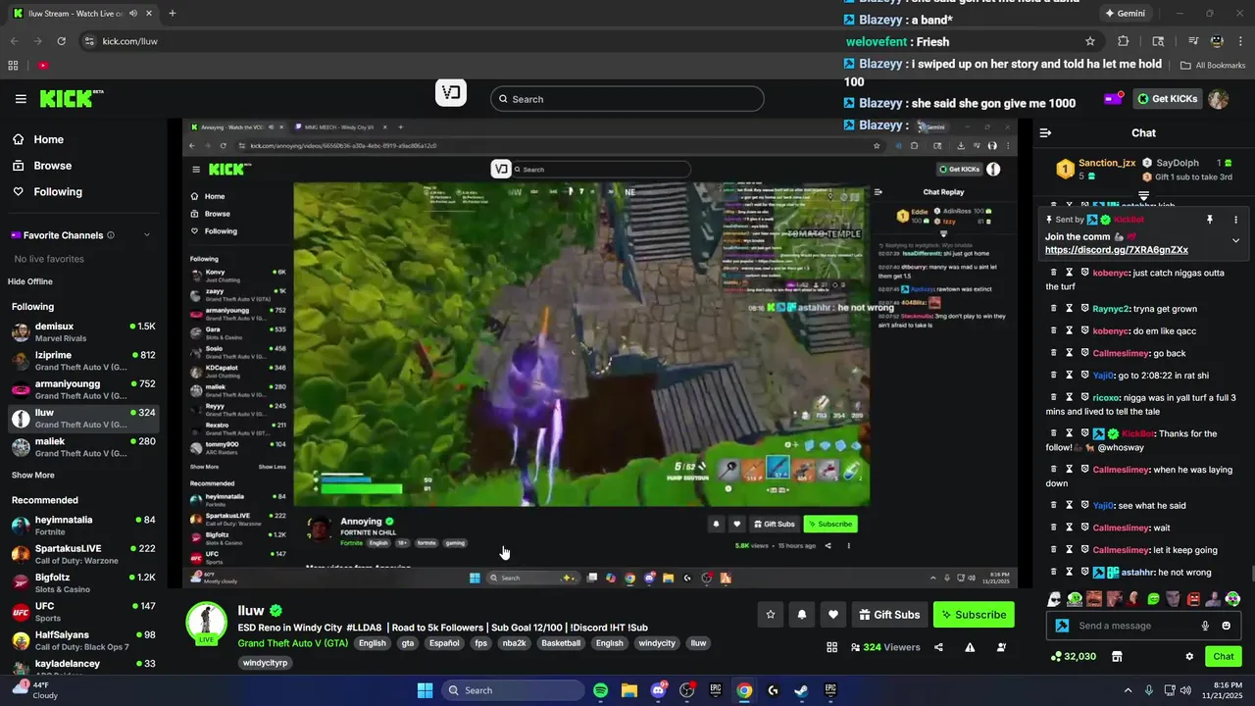
Task: Select the Basketball tag
Action: (x=560, y=643)
